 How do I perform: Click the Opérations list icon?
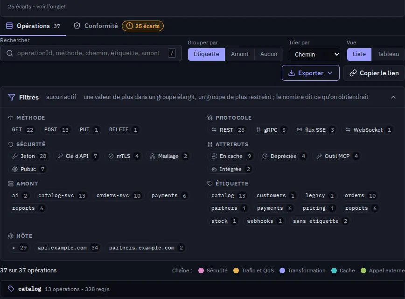click(9, 26)
